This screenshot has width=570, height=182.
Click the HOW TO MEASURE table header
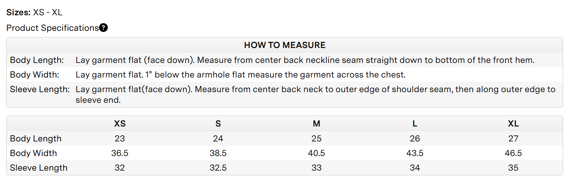285,45
